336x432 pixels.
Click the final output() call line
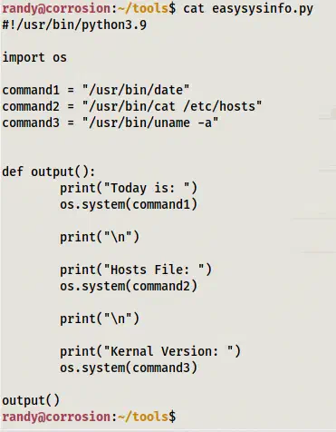[31, 400]
